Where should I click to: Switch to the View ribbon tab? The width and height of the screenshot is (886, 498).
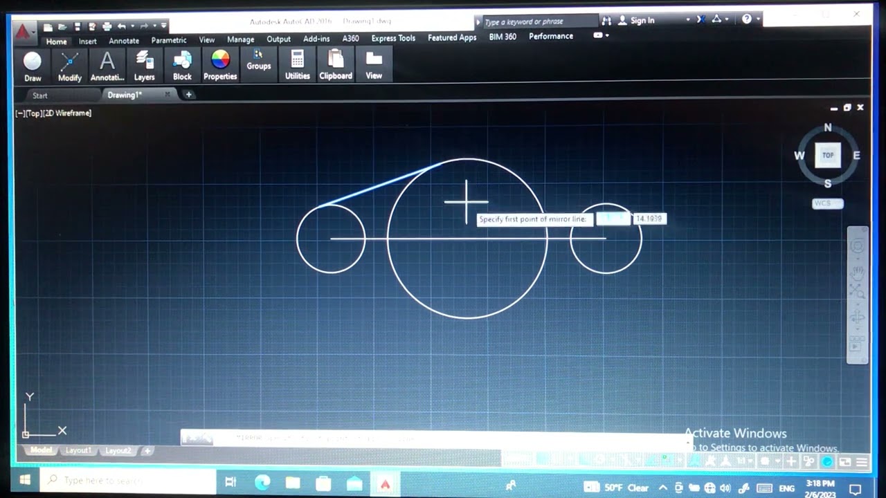pos(207,39)
